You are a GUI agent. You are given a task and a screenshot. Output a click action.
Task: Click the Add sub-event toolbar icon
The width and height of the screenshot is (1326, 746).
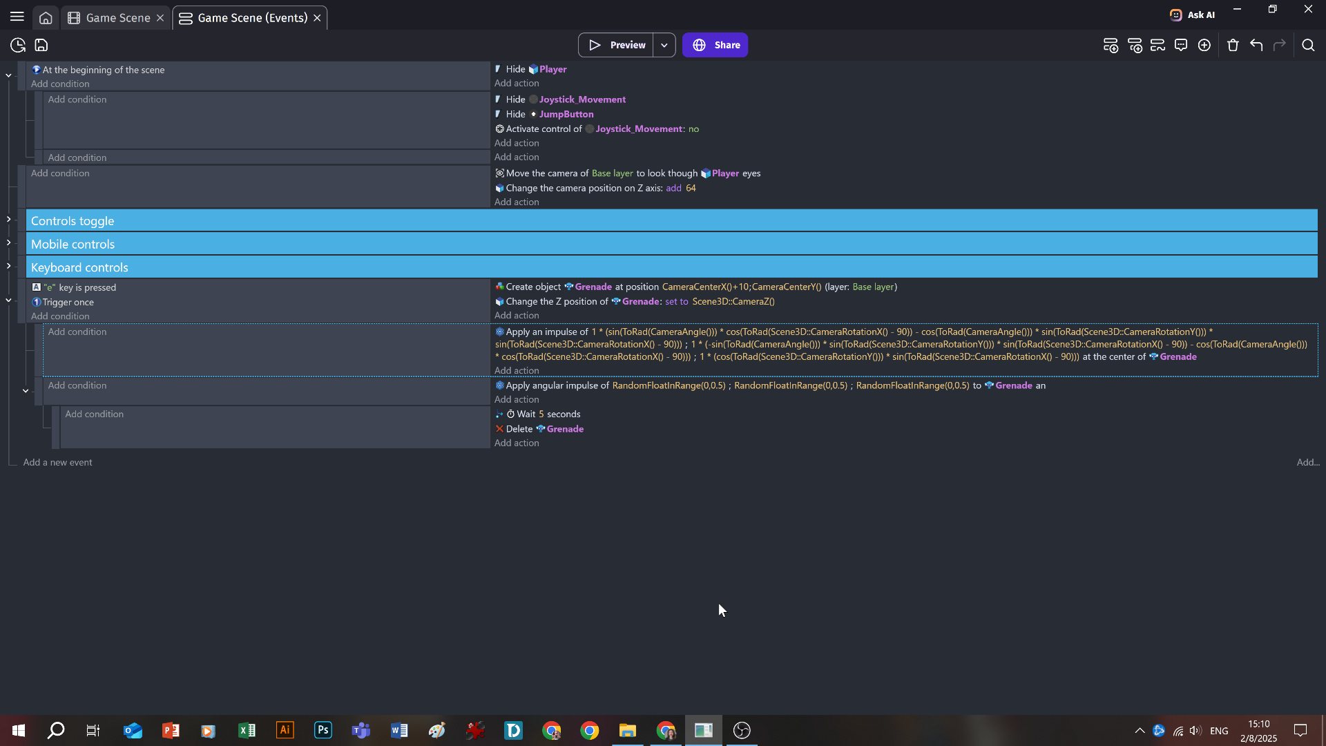coord(1135,46)
